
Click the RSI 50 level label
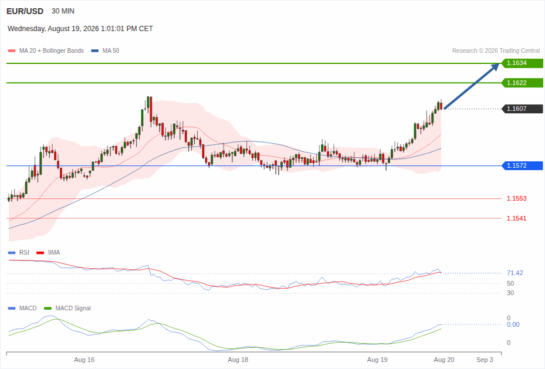510,283
